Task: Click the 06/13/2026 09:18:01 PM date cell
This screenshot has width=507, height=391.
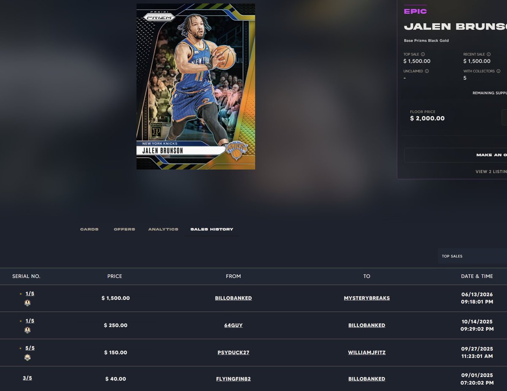Action: pos(477,298)
